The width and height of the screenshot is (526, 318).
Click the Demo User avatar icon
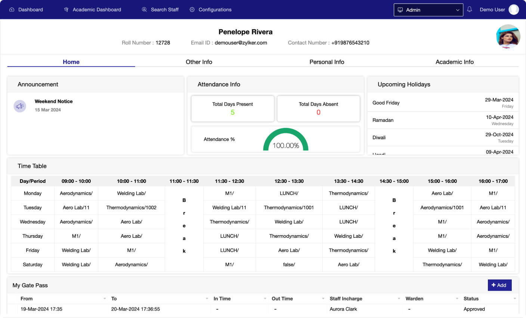pyautogui.click(x=514, y=10)
